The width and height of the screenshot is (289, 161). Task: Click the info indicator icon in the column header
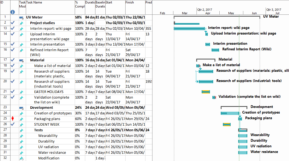click(x=12, y=12)
